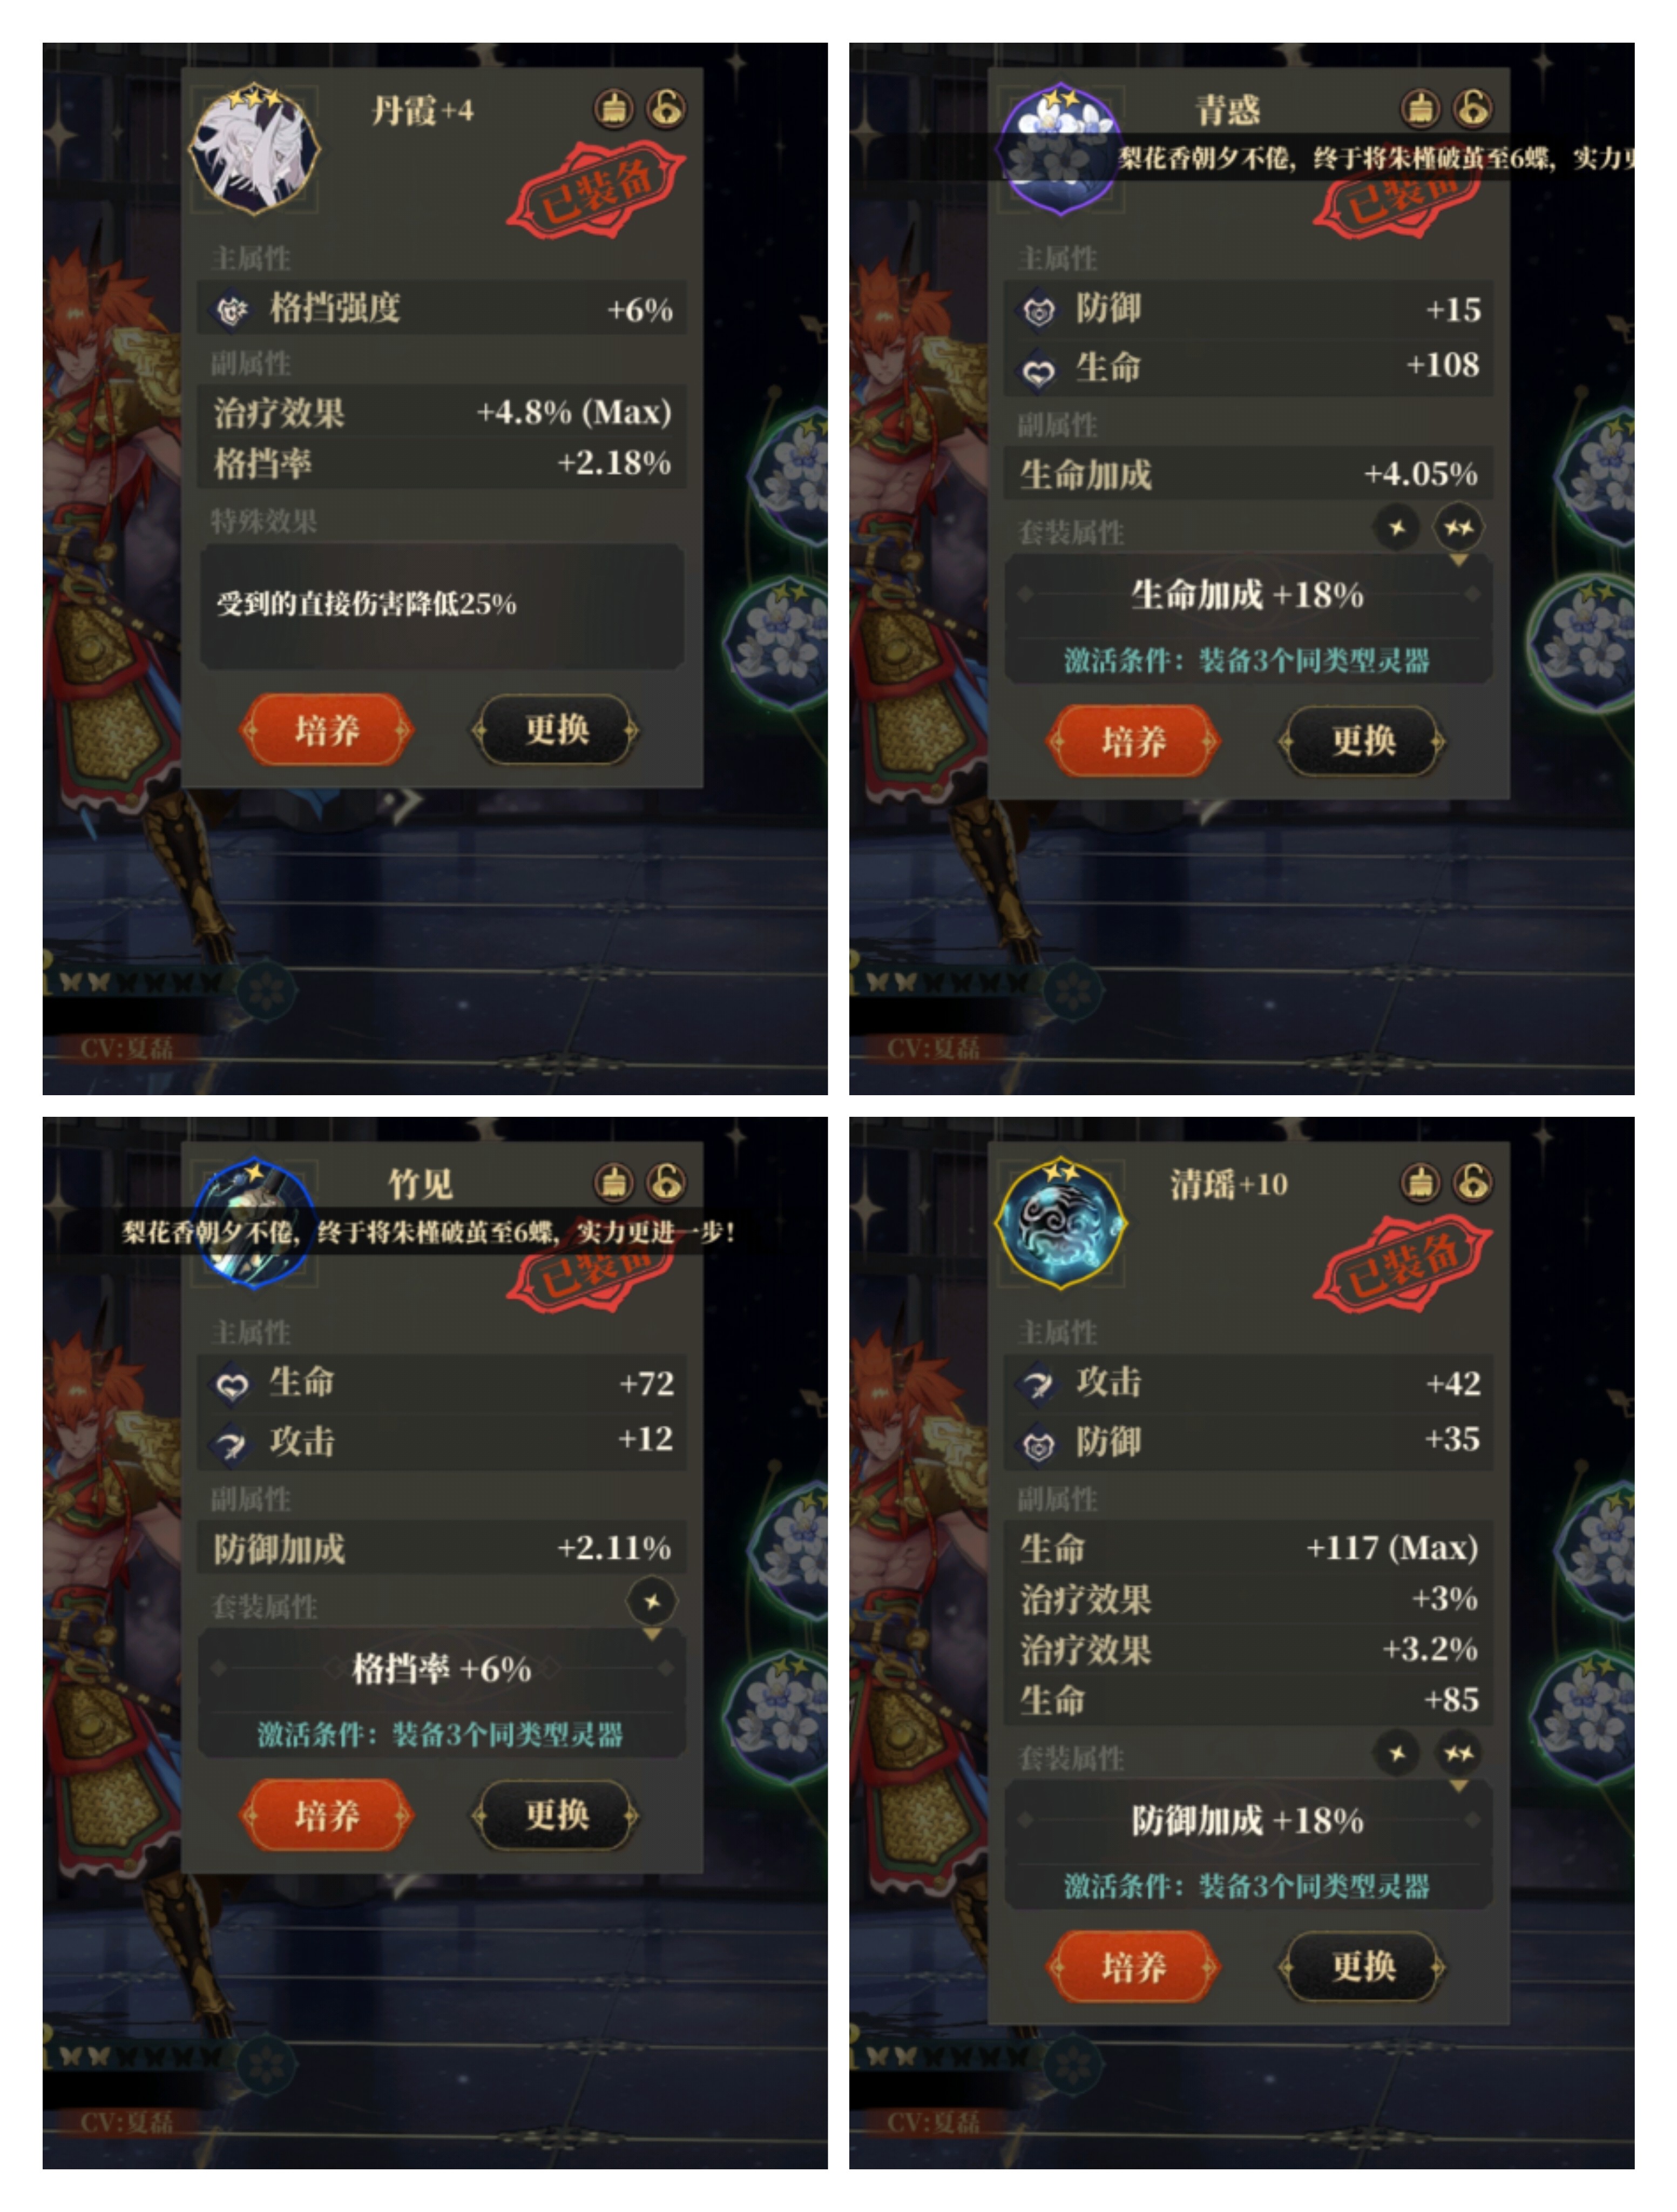Toggle the lock icon on 竹见 panel
The height and width of the screenshot is (2212, 1677).
(x=666, y=1182)
